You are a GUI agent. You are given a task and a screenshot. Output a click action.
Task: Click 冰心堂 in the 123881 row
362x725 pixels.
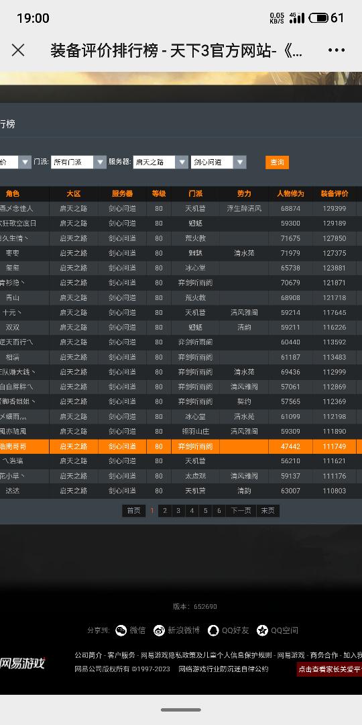pyautogui.click(x=195, y=268)
